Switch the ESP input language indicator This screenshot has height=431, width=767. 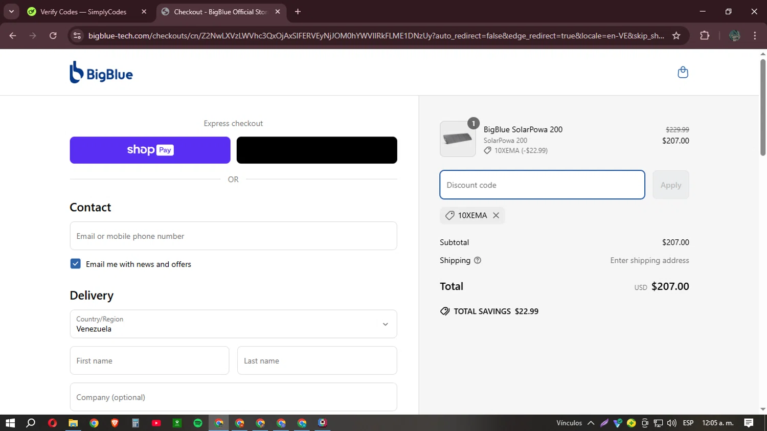[x=688, y=423]
